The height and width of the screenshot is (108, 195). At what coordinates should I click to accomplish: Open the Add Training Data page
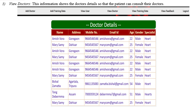point(58,11)
